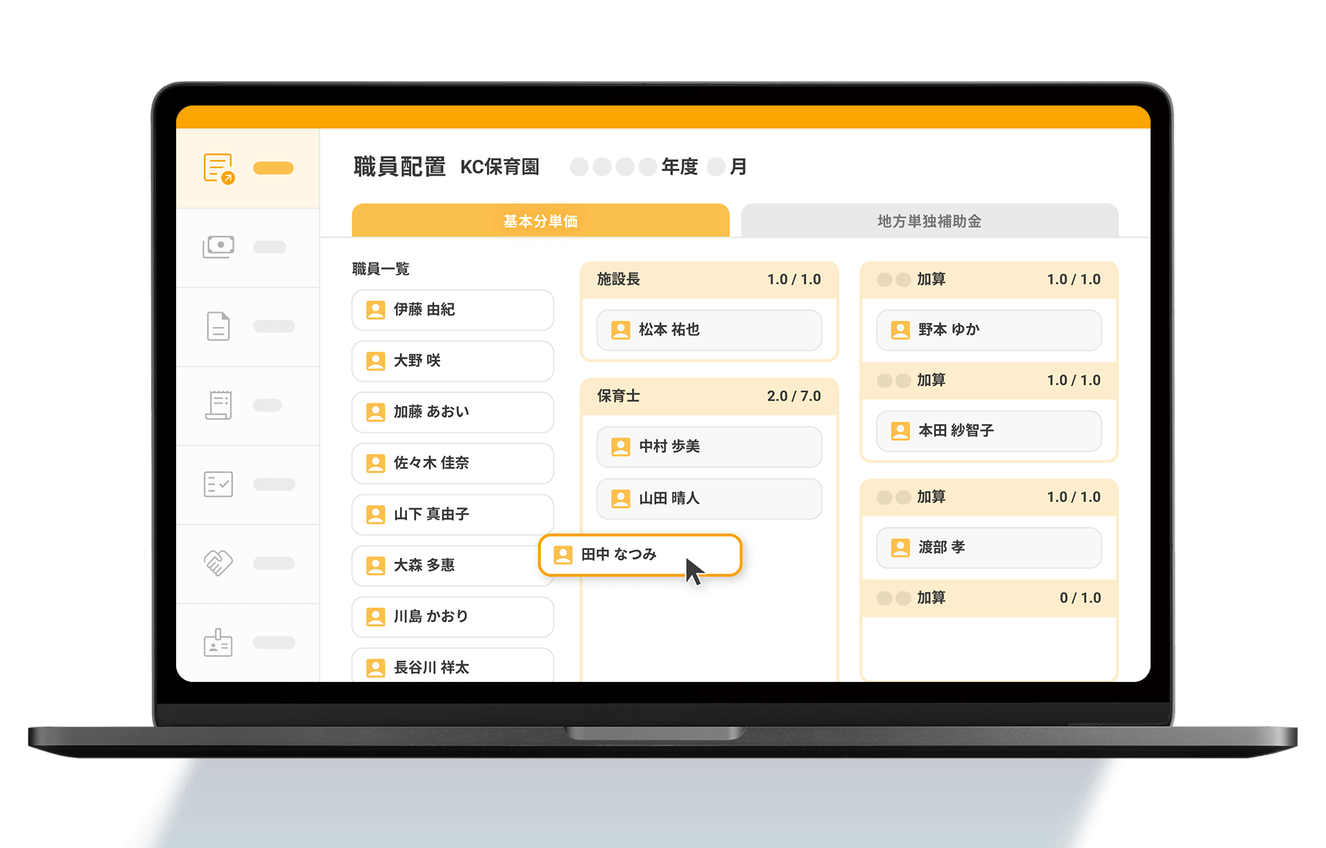Screen dimensions: 1326x848
Task: Click the 山田 晴人 card
Action: (x=709, y=498)
